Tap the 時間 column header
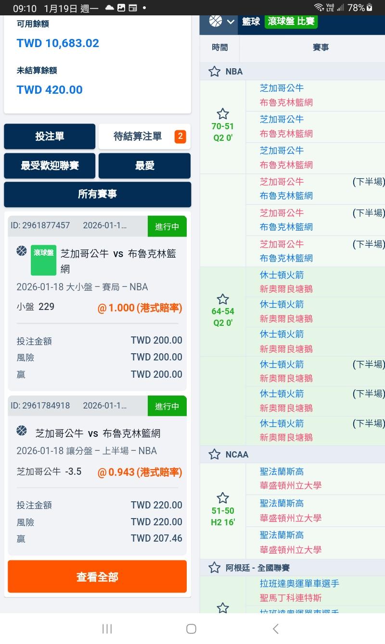 point(219,48)
